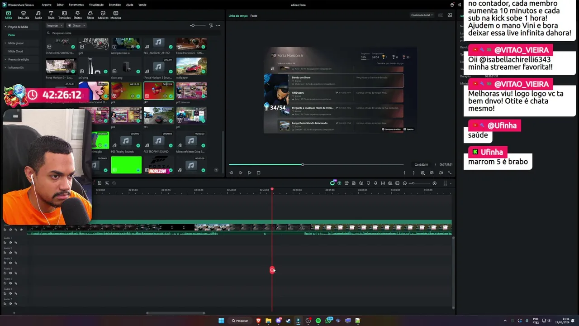Open the Windows Start button
The image size is (579, 326).
point(221,321)
